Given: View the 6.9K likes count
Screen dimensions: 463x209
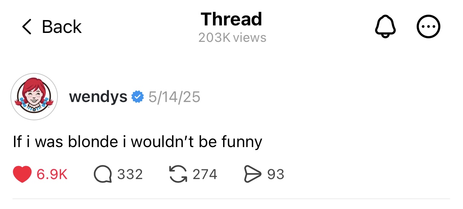Looking at the screenshot, I should [x=52, y=174].
